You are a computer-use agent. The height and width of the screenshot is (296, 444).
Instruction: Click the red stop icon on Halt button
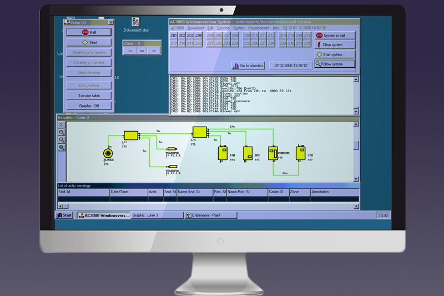tap(85, 32)
